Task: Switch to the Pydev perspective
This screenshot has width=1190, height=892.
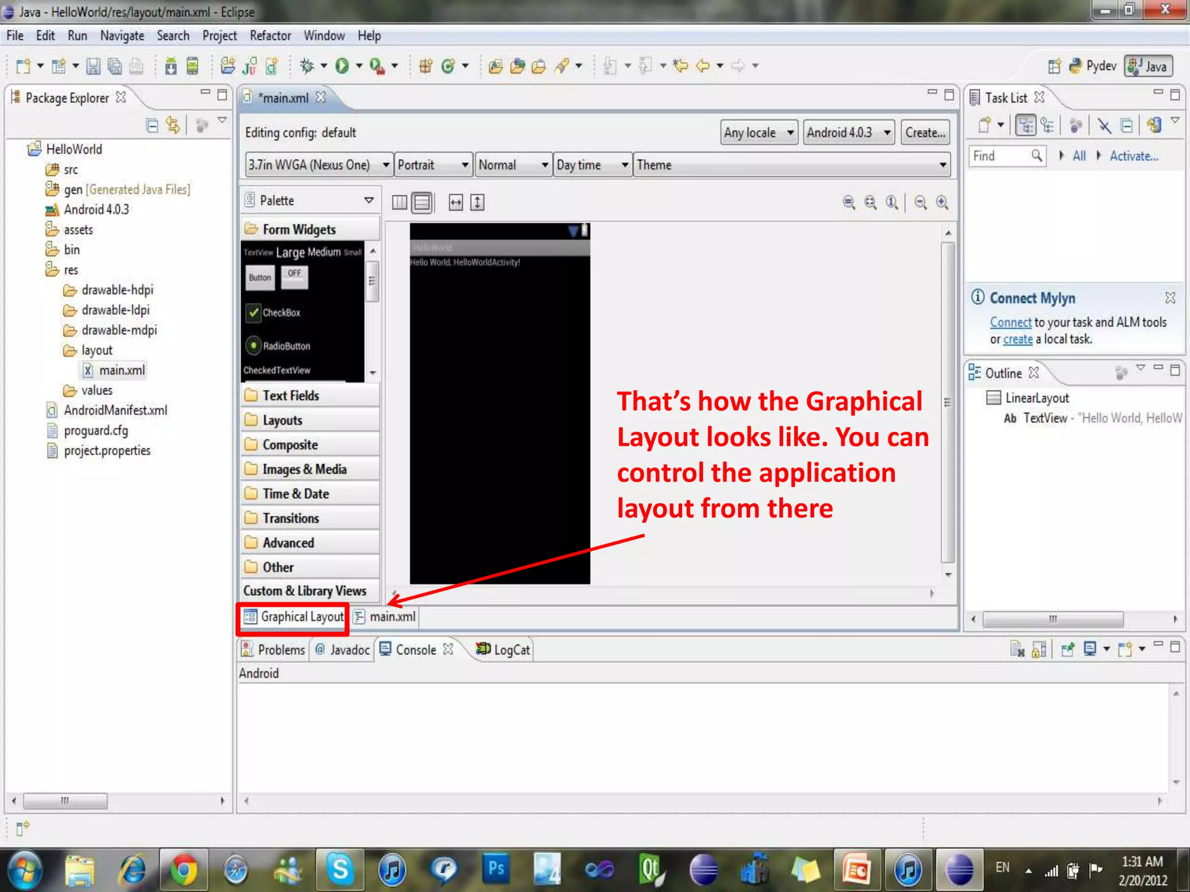Action: point(1093,66)
